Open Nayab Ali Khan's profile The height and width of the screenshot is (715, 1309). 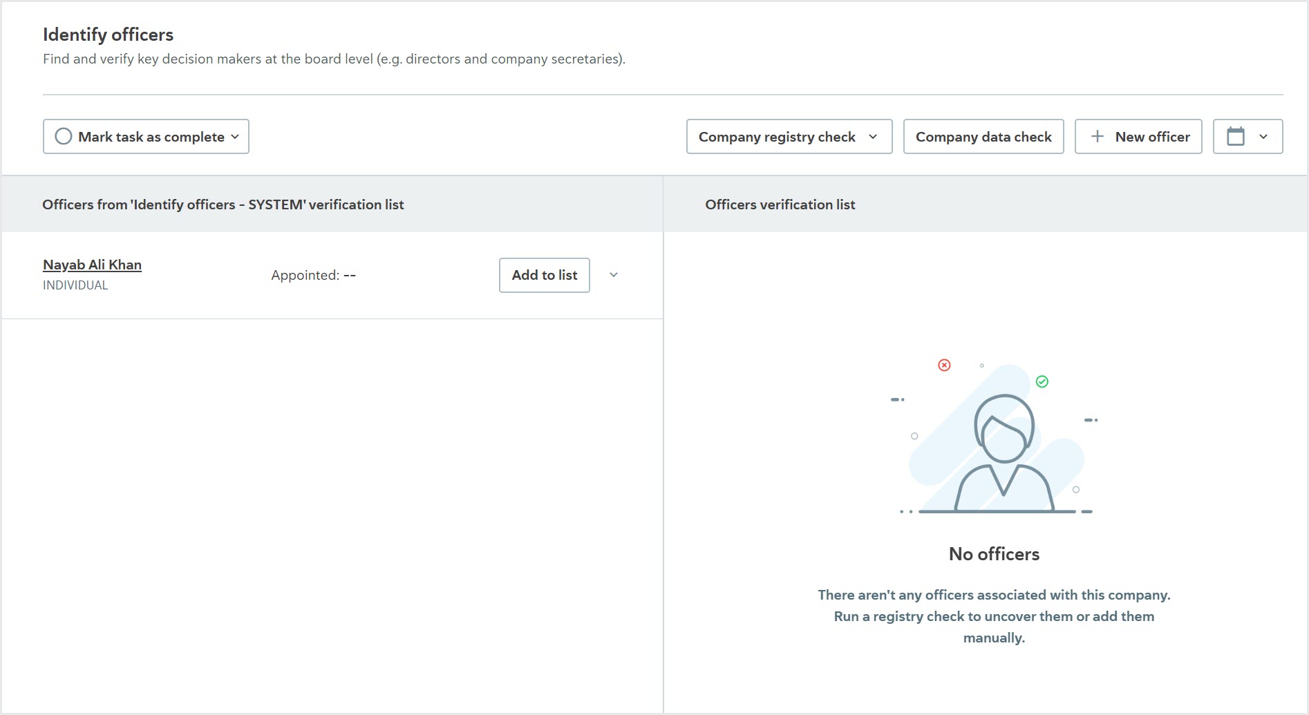click(92, 265)
